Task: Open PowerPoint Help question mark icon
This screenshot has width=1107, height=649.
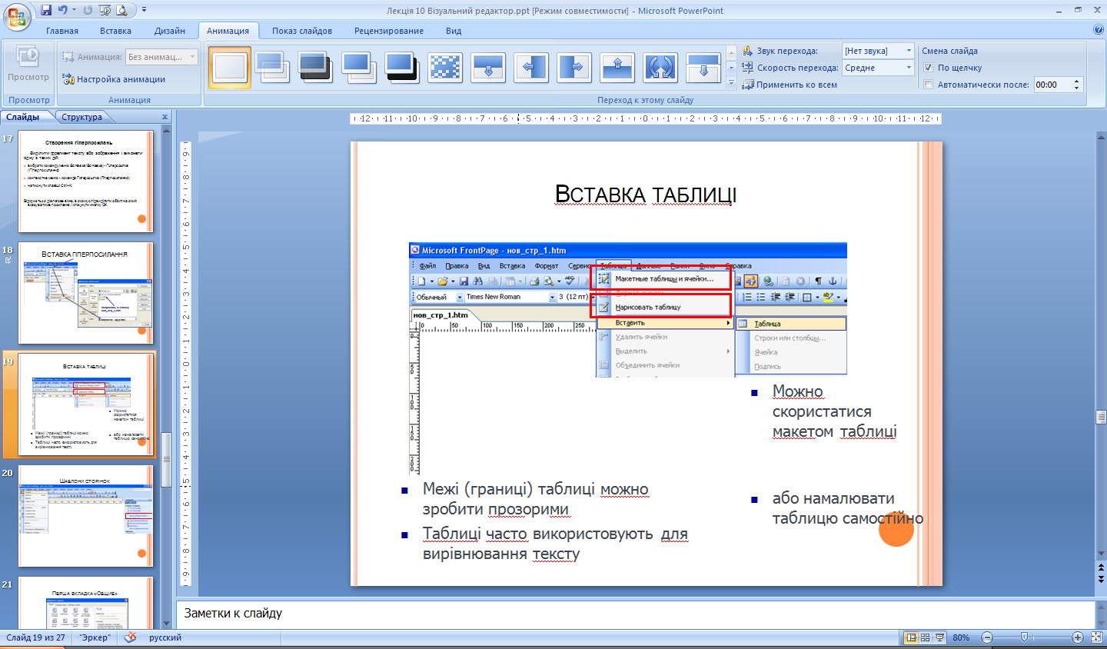Action: click(x=1098, y=30)
